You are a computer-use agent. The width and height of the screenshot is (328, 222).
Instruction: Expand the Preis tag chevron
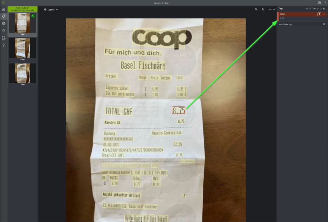[x=324, y=14]
